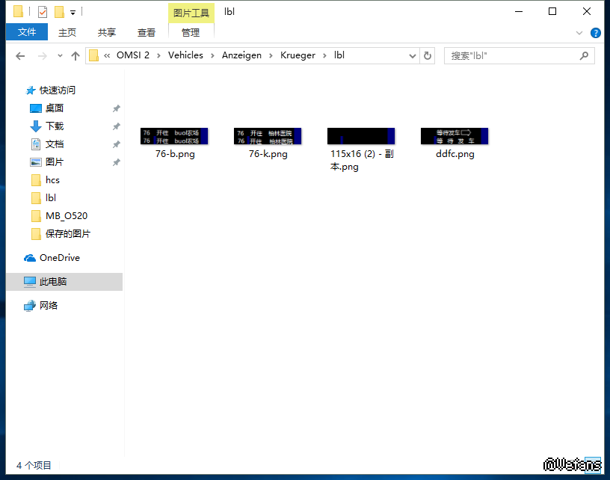Open the address bar history dropdown
Screen dimensions: 610x480
[x=413, y=56]
